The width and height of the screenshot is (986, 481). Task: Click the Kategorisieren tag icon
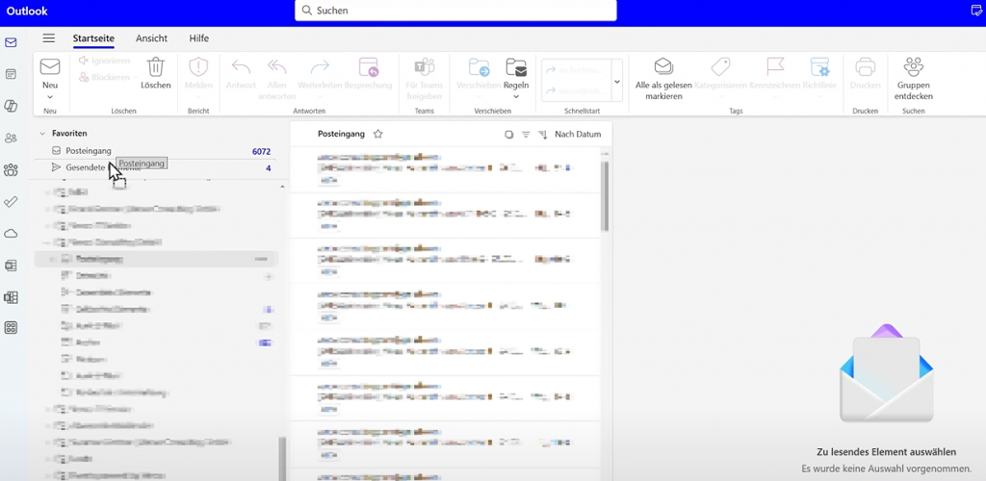click(720, 67)
